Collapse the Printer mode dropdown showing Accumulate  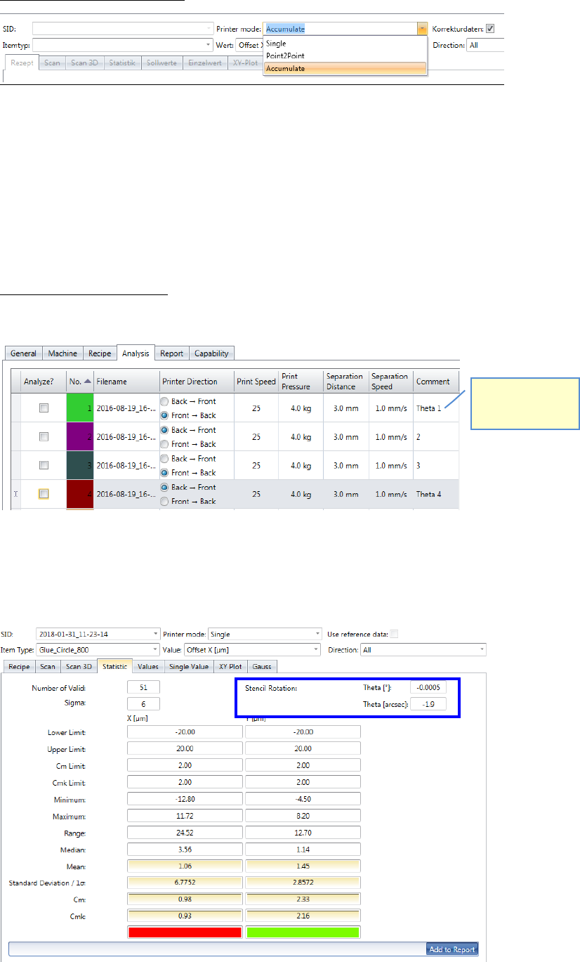click(x=421, y=30)
